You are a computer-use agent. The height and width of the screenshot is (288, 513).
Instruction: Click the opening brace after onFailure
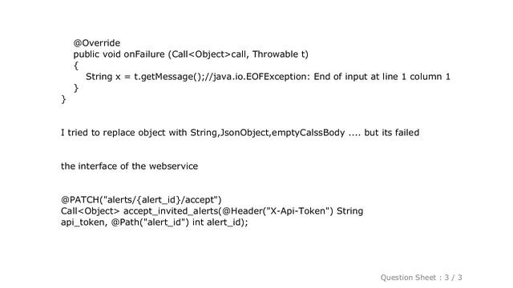(76, 66)
